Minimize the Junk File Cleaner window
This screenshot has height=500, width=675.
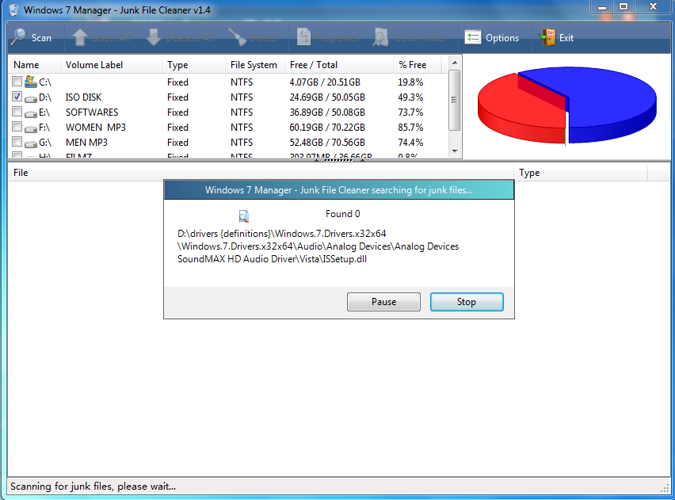click(x=602, y=7)
